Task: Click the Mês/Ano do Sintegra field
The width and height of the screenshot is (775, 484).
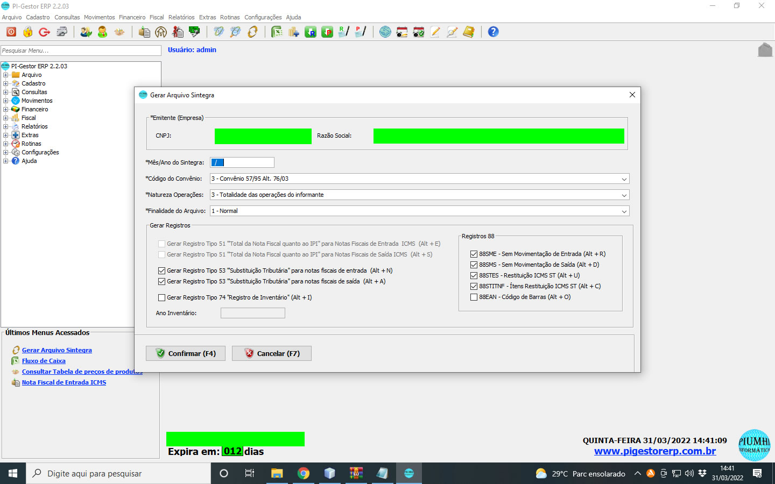Action: click(242, 162)
